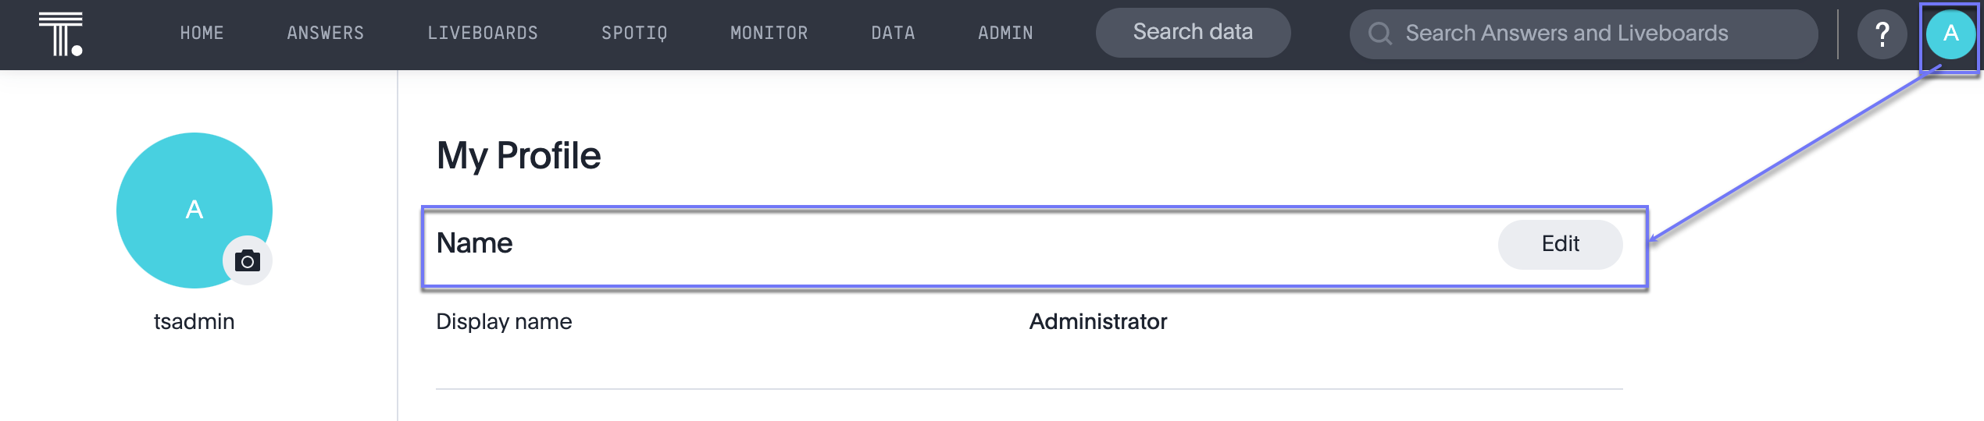Go to the HOME tab
This screenshot has height=421, width=1984.
pos(202,34)
